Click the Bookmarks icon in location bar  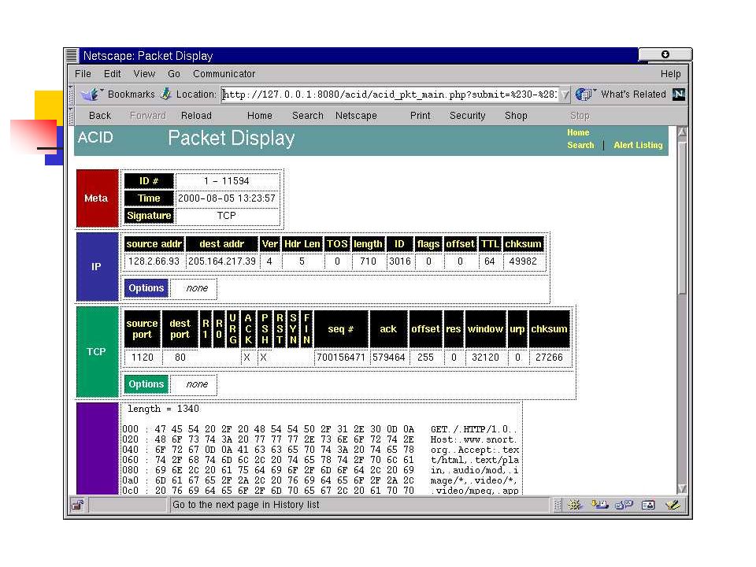tap(91, 94)
